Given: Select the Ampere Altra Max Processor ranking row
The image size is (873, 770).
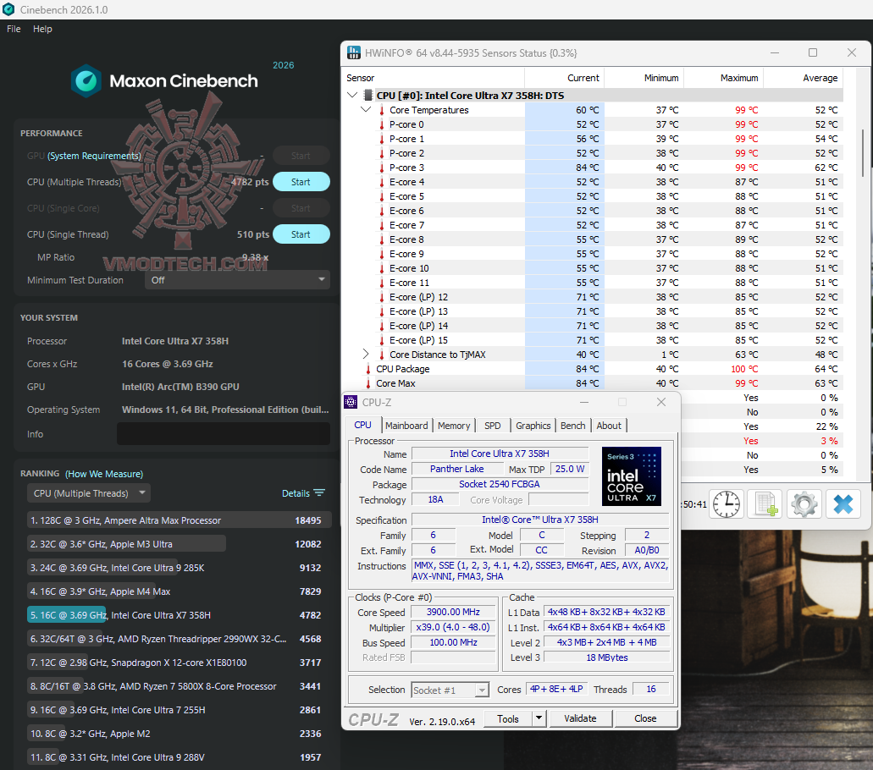Looking at the screenshot, I should coord(179,520).
